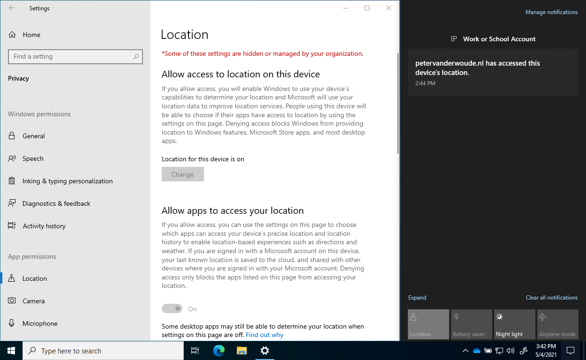The image size is (586, 360).
Task: Expand the quick actions panel
Action: pos(417,297)
